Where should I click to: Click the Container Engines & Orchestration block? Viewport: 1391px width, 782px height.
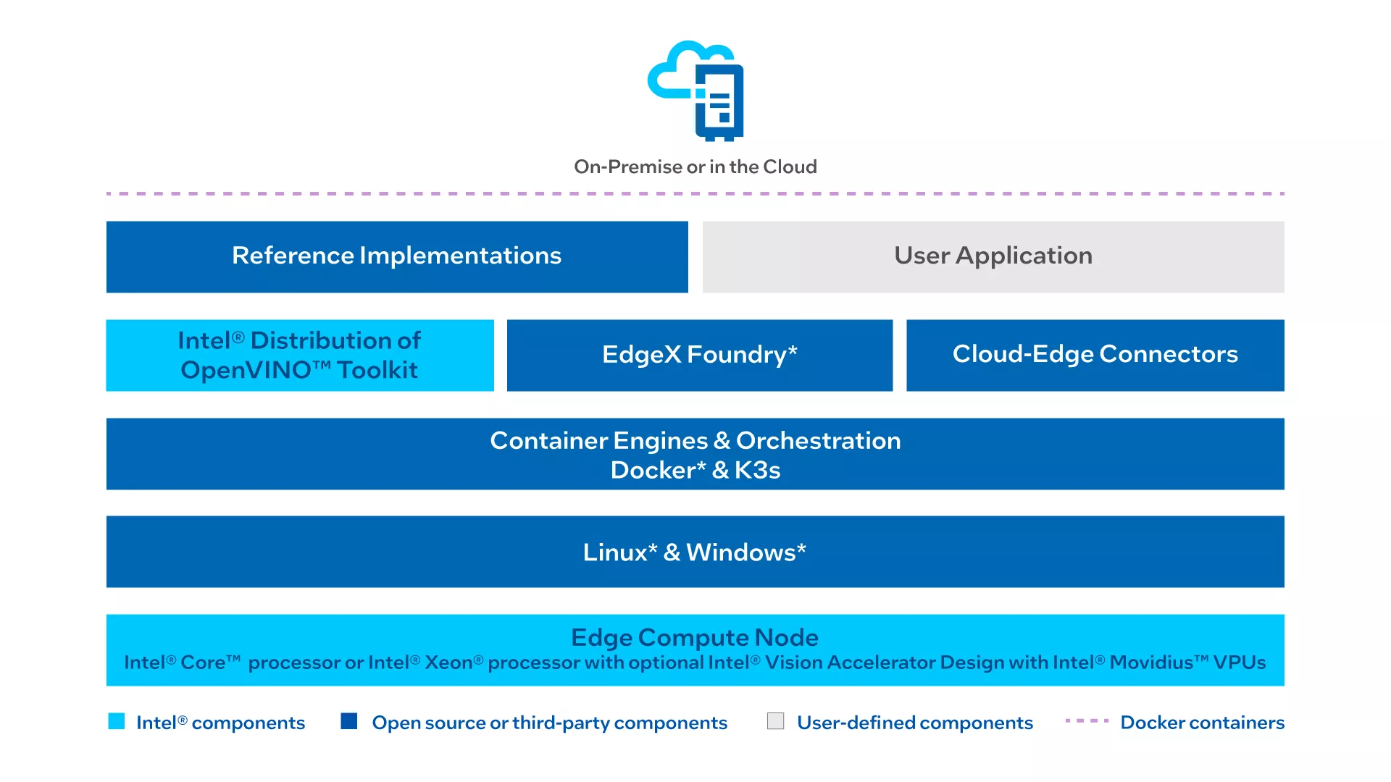695,454
